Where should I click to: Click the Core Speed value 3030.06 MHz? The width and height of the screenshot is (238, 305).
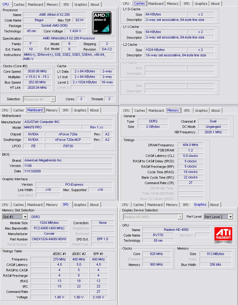[37, 71]
